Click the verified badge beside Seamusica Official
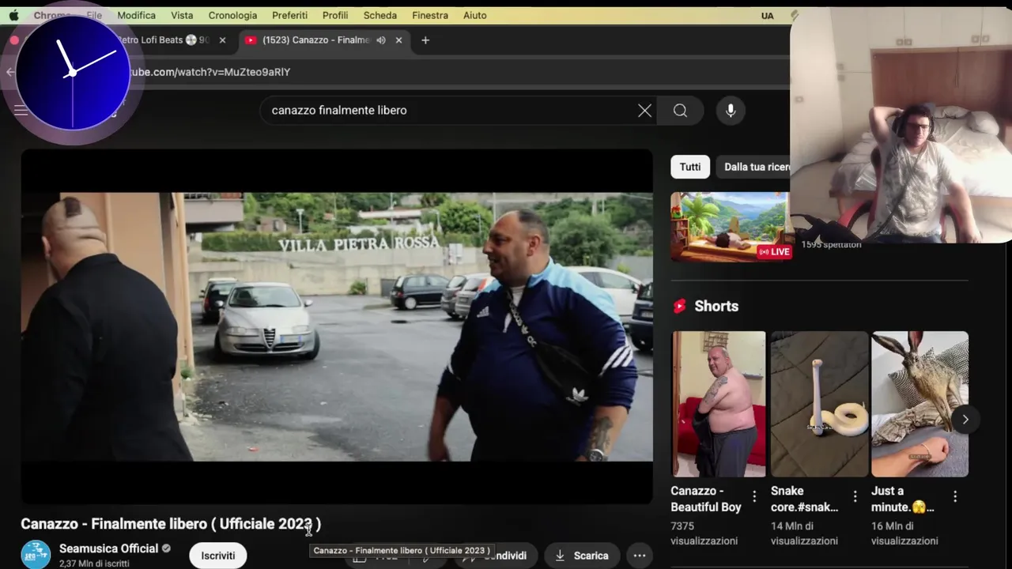Viewport: 1012px width, 569px height. pos(166,548)
